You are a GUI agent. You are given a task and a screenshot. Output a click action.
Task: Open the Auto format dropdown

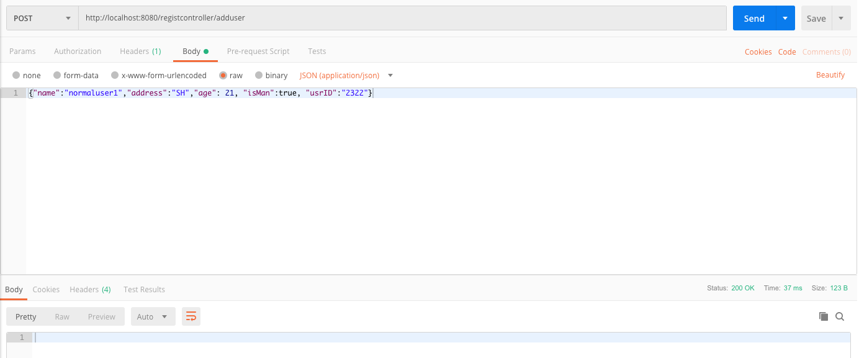tap(153, 316)
